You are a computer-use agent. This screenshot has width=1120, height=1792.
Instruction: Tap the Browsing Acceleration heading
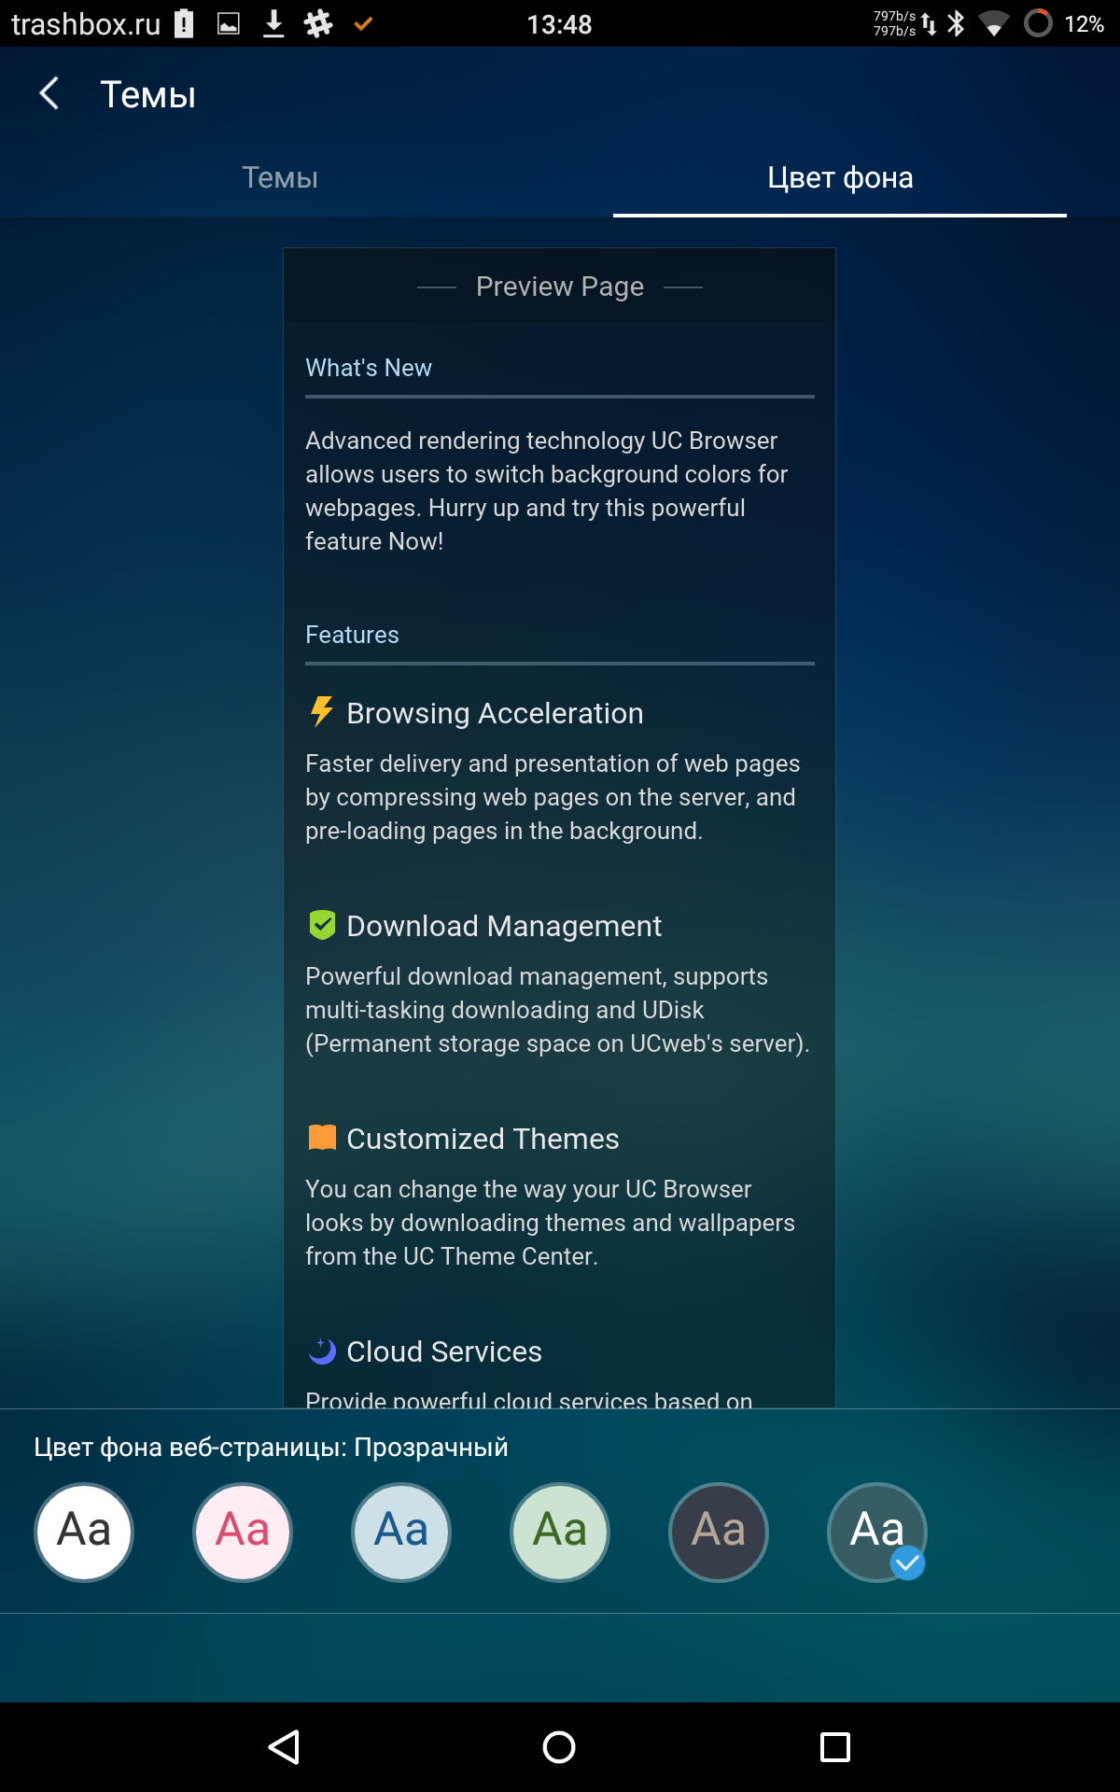coord(495,713)
